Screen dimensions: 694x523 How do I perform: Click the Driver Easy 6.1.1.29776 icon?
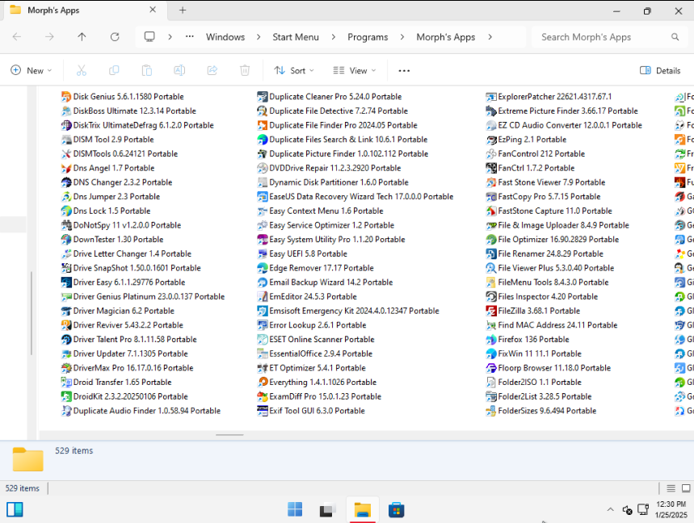pos(66,282)
